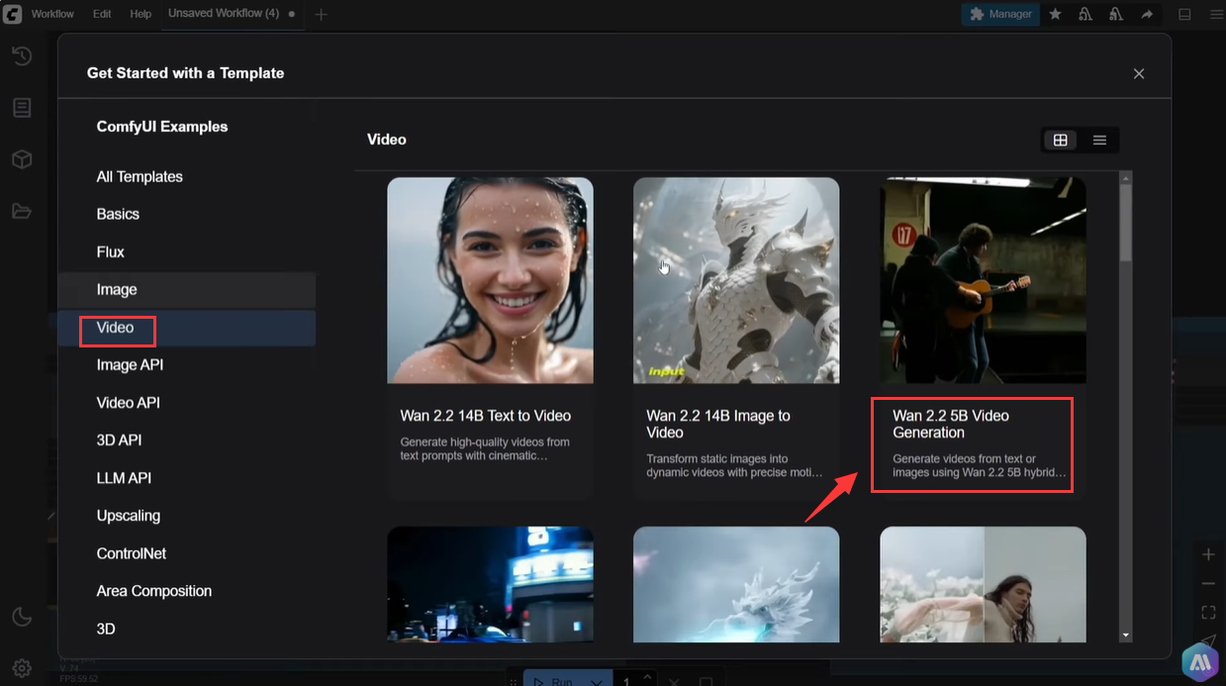Open the model library cube icon
This screenshot has height=686, width=1226.
[22, 159]
